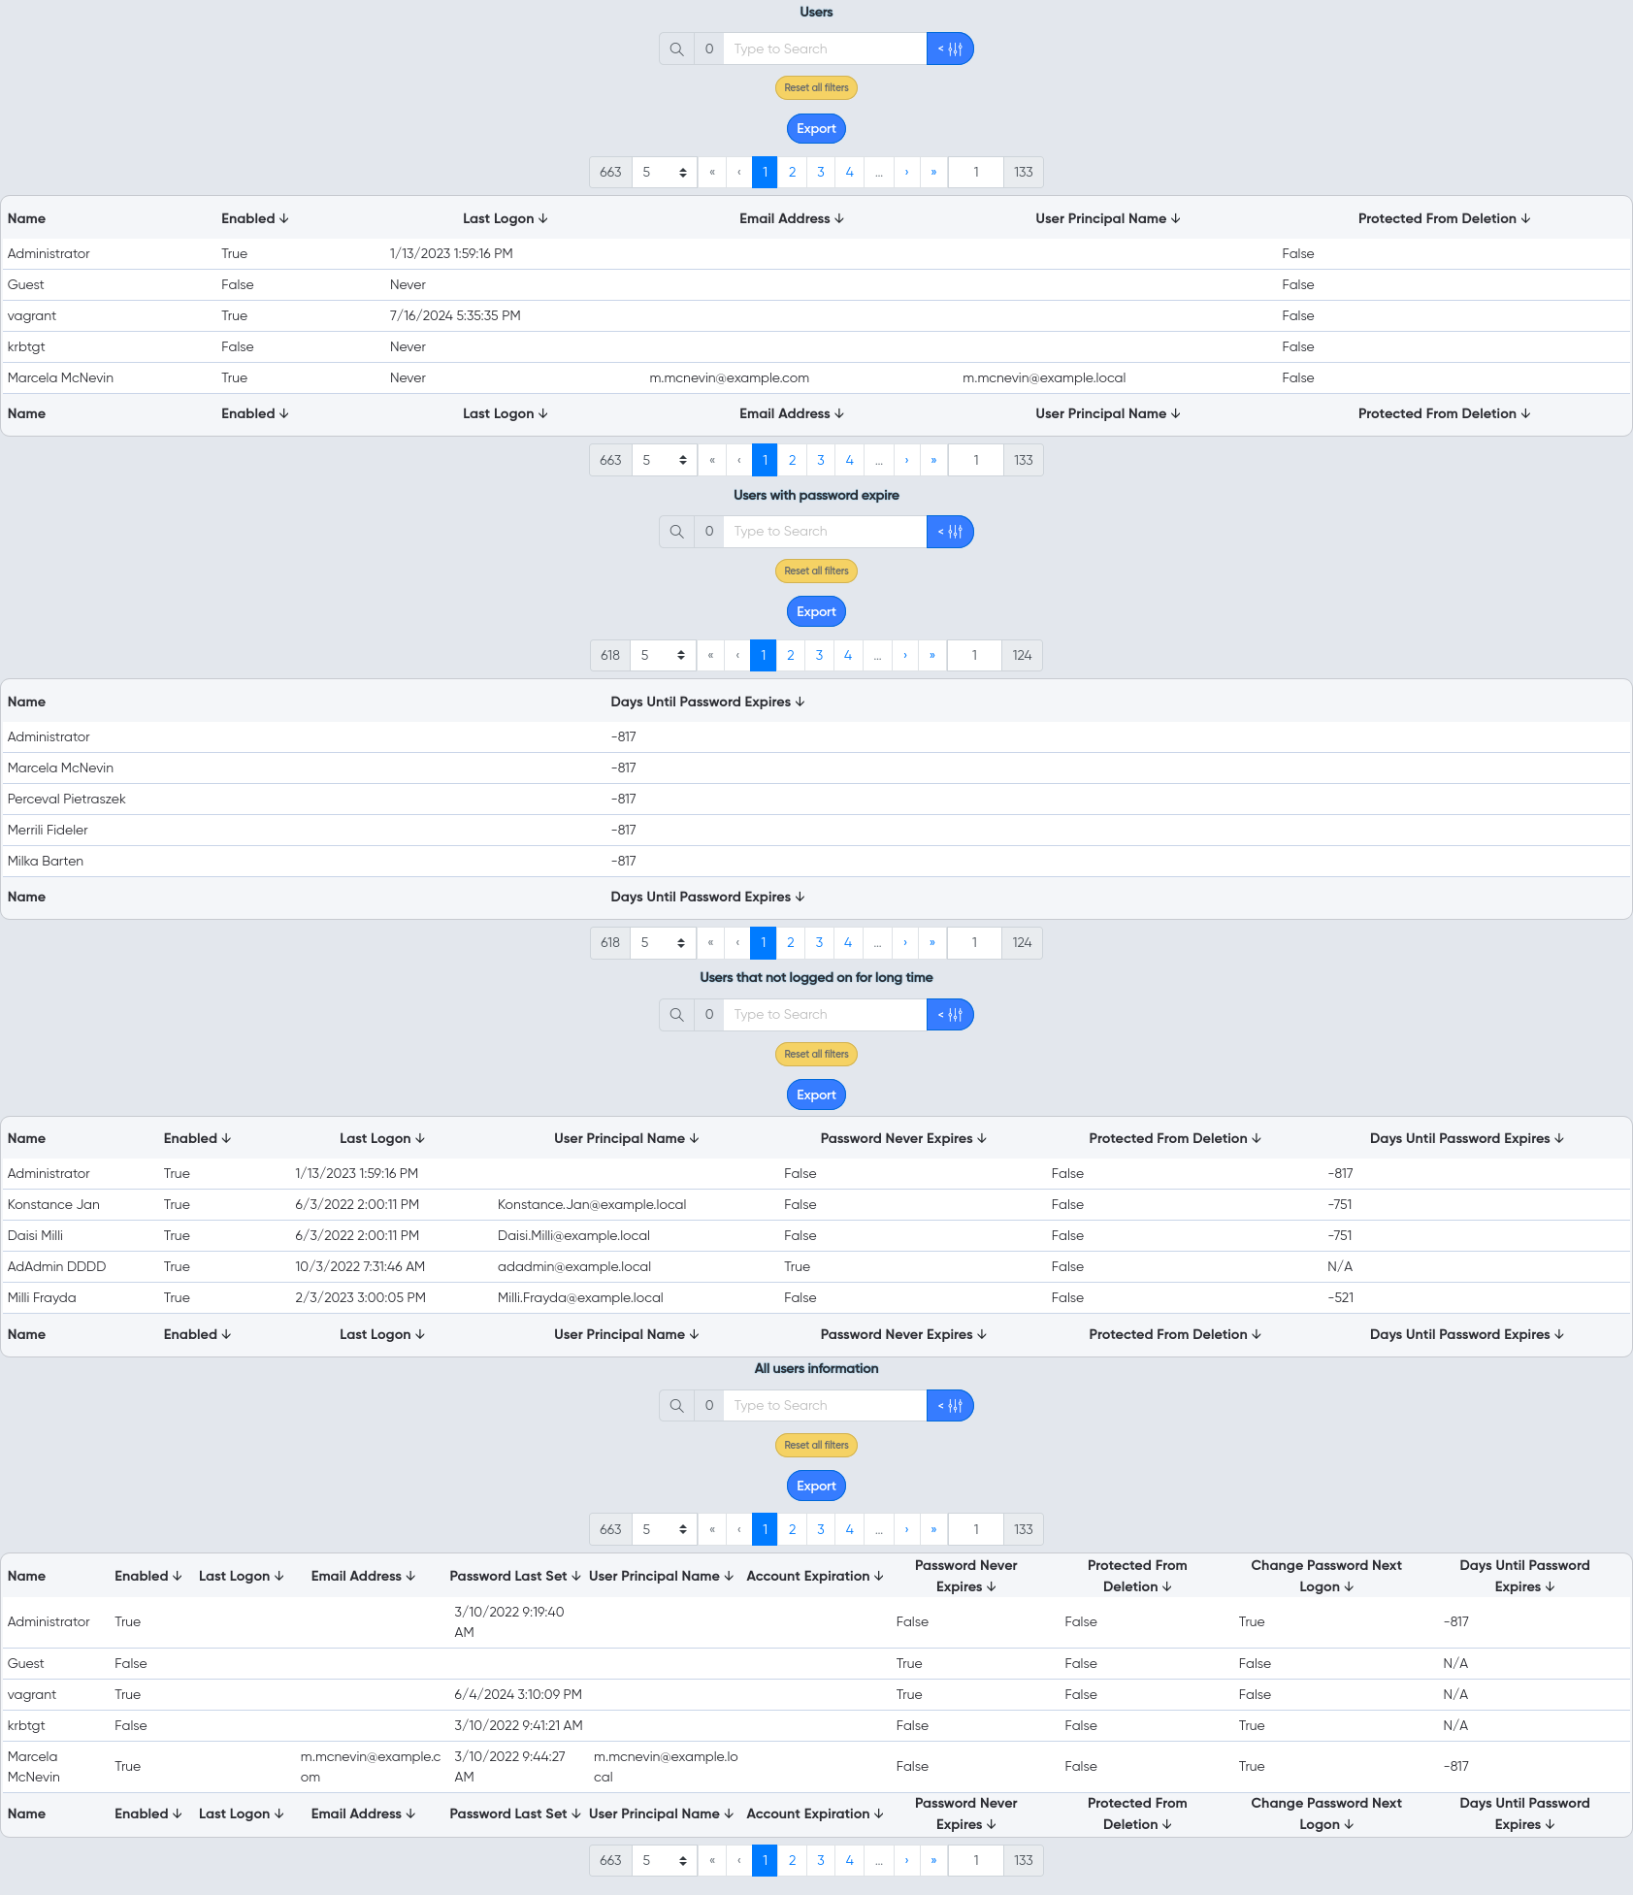Click the Merrili Fideler row name
This screenshot has height=1895, width=1633.
pos(48,830)
